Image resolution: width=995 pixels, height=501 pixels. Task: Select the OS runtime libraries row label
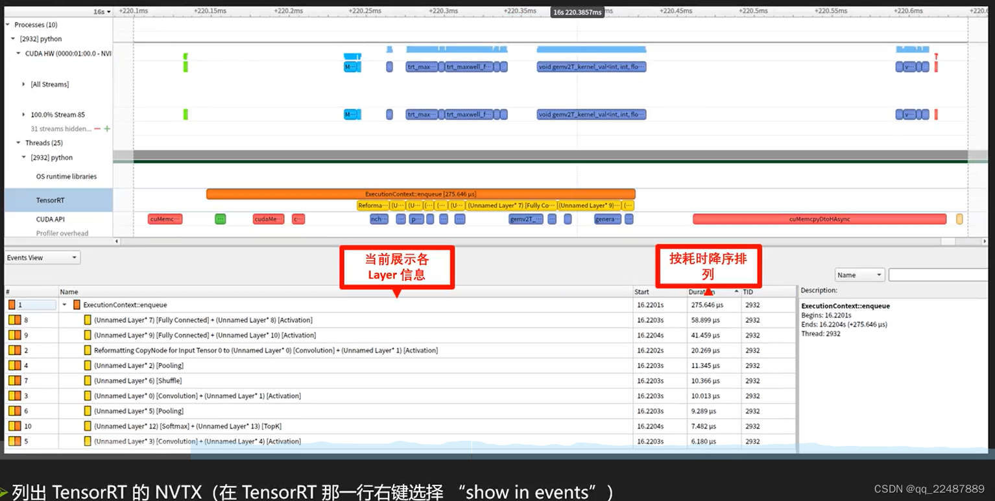point(66,176)
